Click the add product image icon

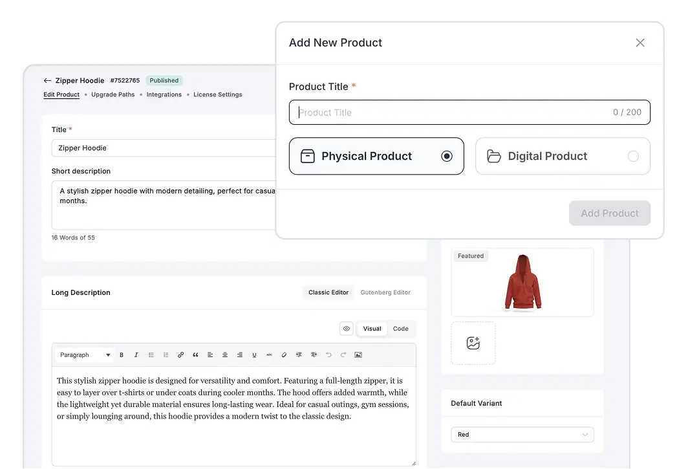click(x=473, y=343)
